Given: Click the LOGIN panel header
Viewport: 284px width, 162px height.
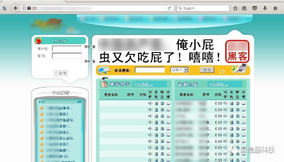Looking at the screenshot, I should click(60, 41).
